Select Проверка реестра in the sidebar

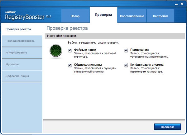18,29
